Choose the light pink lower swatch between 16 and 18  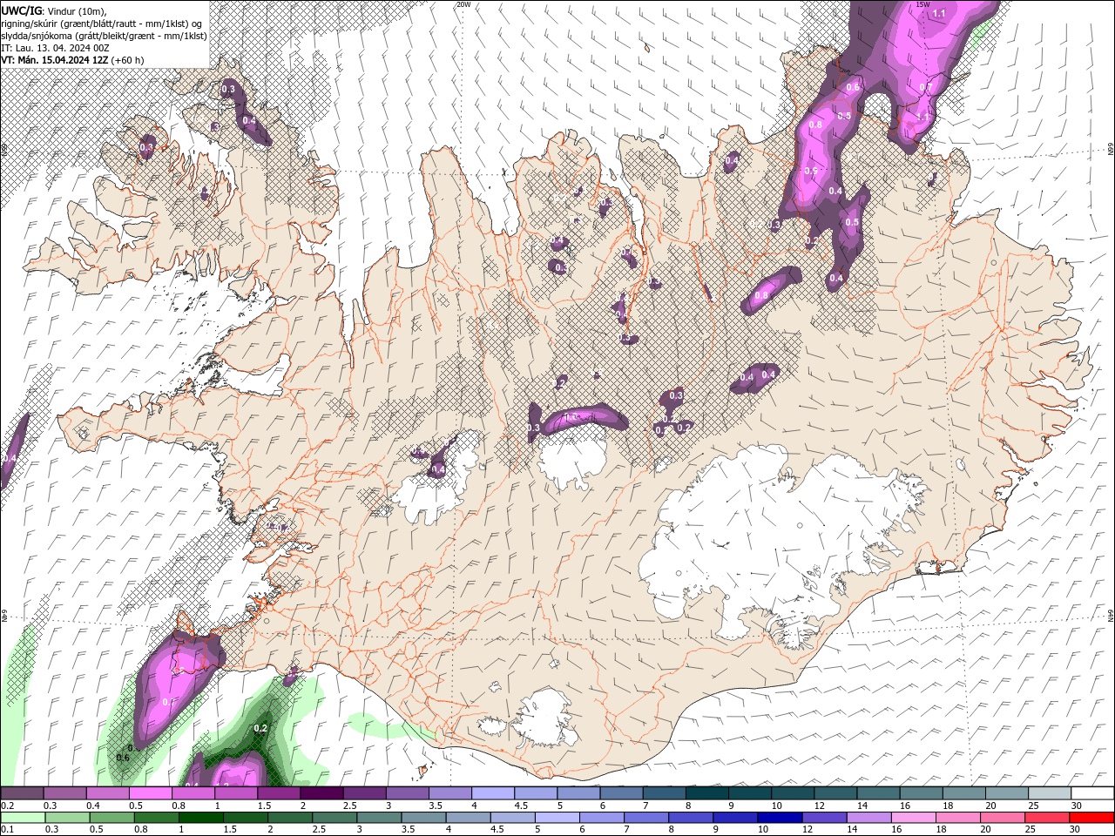913,818
